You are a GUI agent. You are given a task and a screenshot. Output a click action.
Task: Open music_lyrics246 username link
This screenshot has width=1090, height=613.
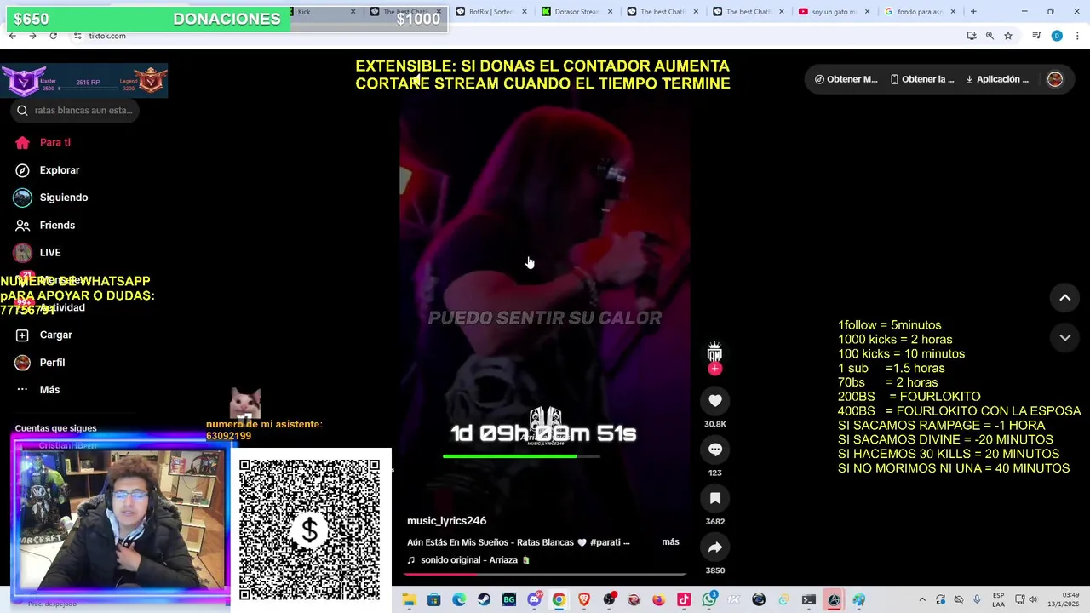coord(446,521)
